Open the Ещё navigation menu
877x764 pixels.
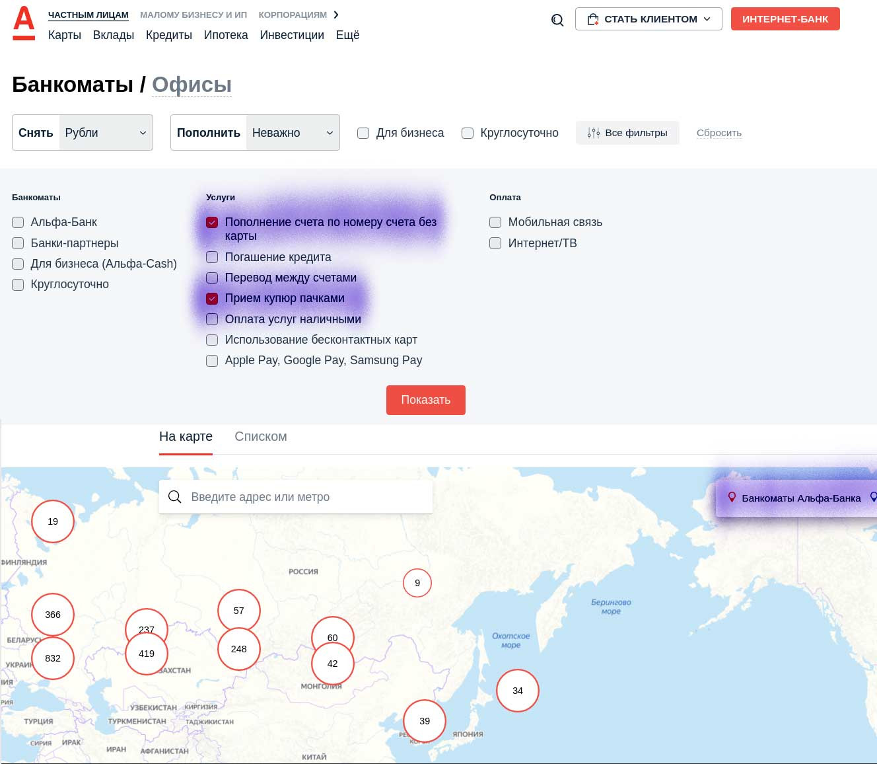pos(348,35)
